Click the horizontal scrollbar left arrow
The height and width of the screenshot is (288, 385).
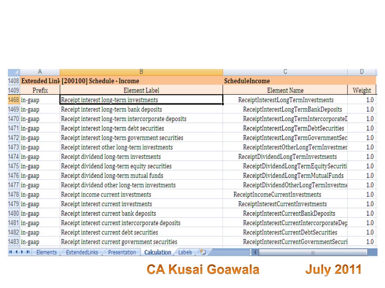point(255,252)
